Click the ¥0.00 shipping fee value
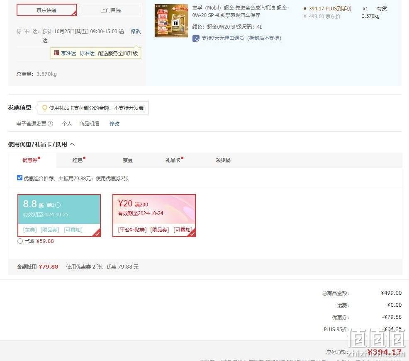409x361 pixels. (394, 305)
